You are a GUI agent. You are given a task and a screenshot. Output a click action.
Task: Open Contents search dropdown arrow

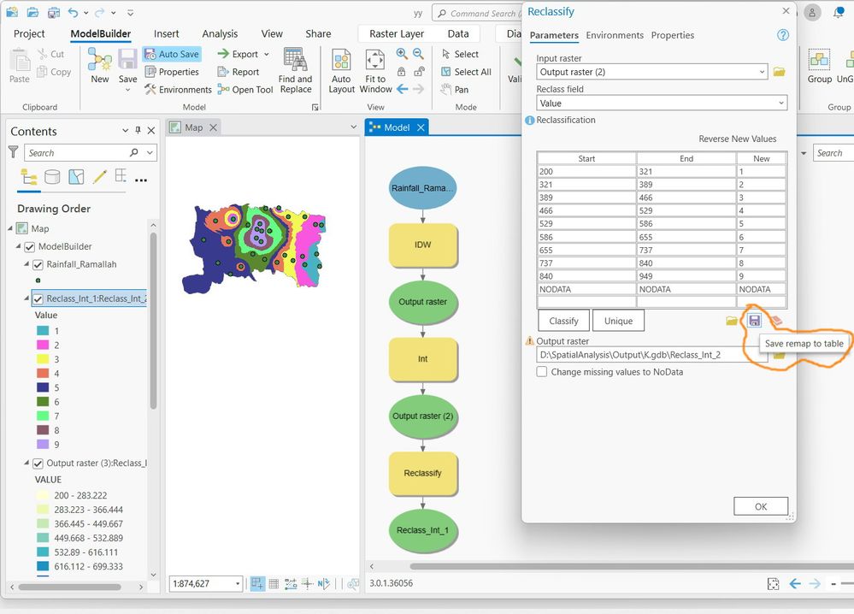click(150, 152)
